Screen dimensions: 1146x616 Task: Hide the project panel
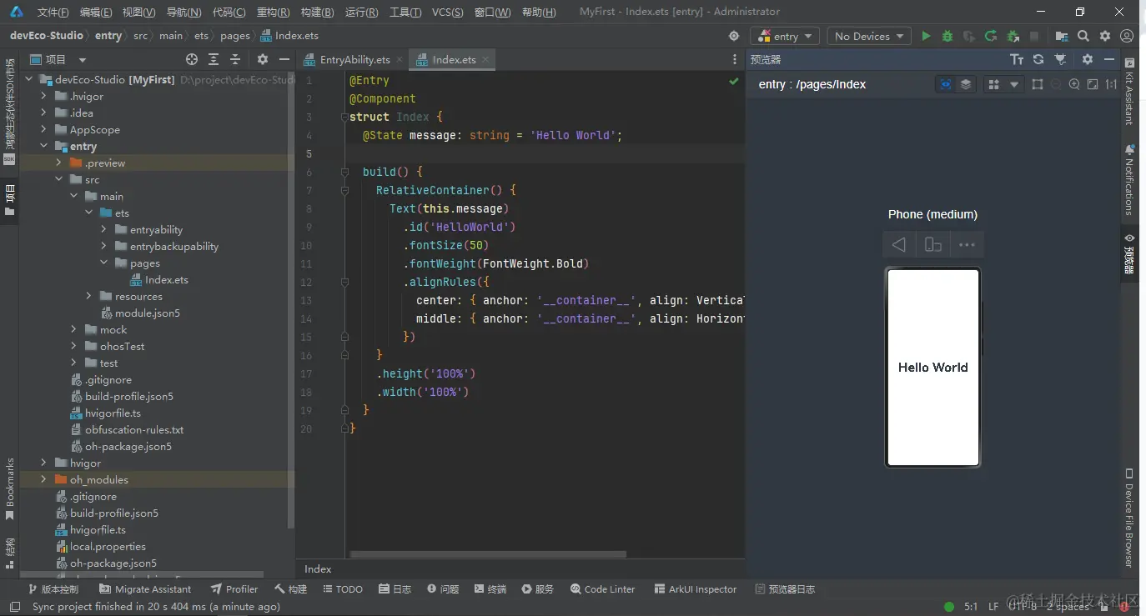284,59
